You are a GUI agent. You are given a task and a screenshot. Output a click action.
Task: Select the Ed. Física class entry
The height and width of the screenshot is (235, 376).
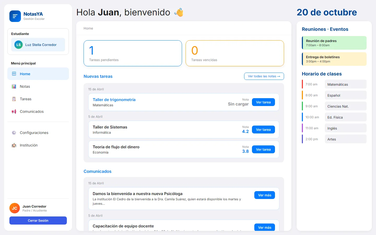[x=346, y=117]
